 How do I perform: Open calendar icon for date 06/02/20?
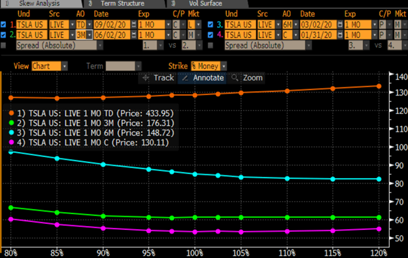click(134, 35)
